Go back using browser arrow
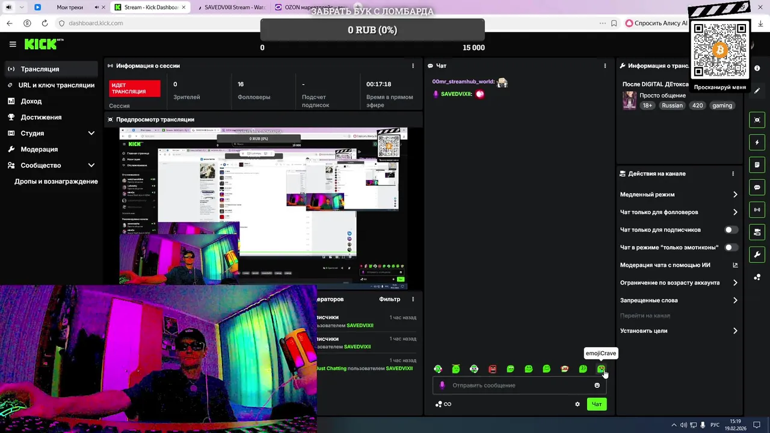The height and width of the screenshot is (433, 770). point(9,23)
